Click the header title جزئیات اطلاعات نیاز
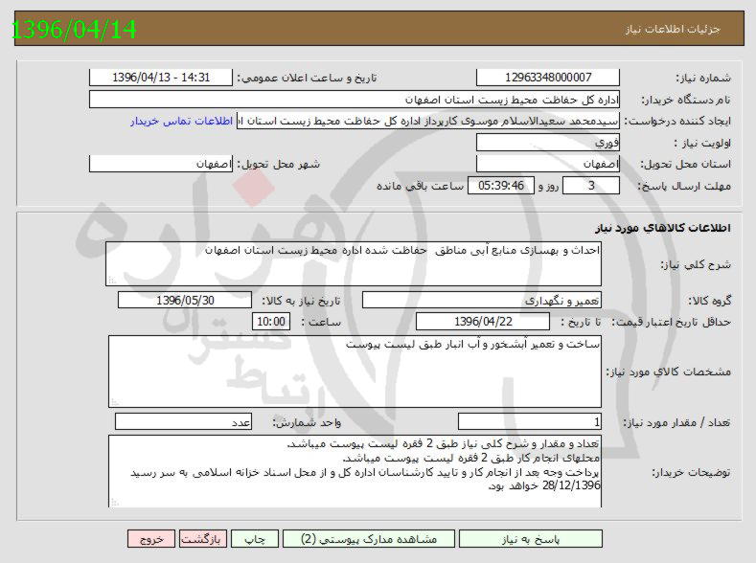The image size is (756, 563). tap(673, 30)
